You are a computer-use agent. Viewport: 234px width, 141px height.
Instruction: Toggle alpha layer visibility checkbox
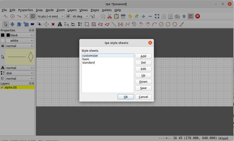point(2,87)
